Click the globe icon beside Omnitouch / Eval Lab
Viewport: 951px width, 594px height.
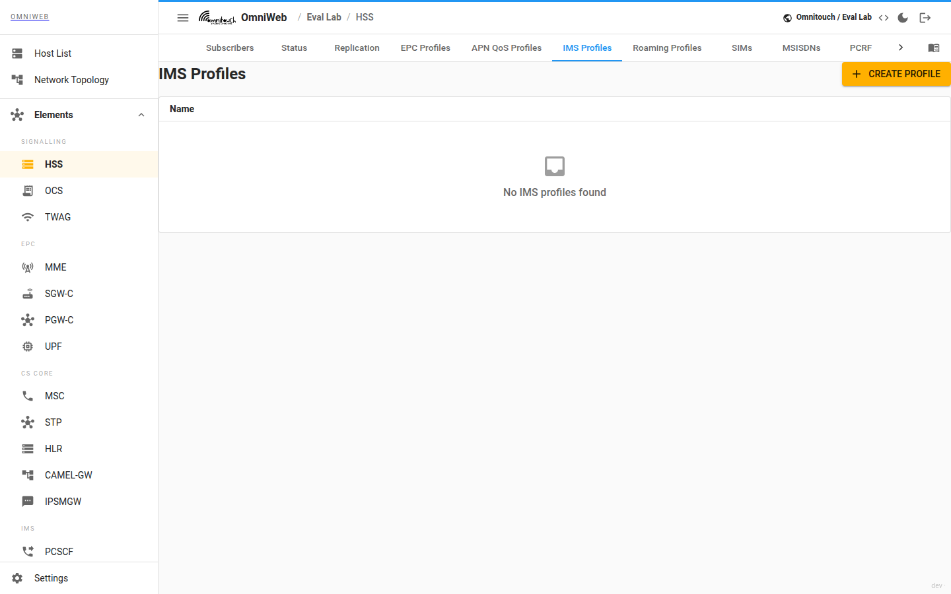click(787, 18)
